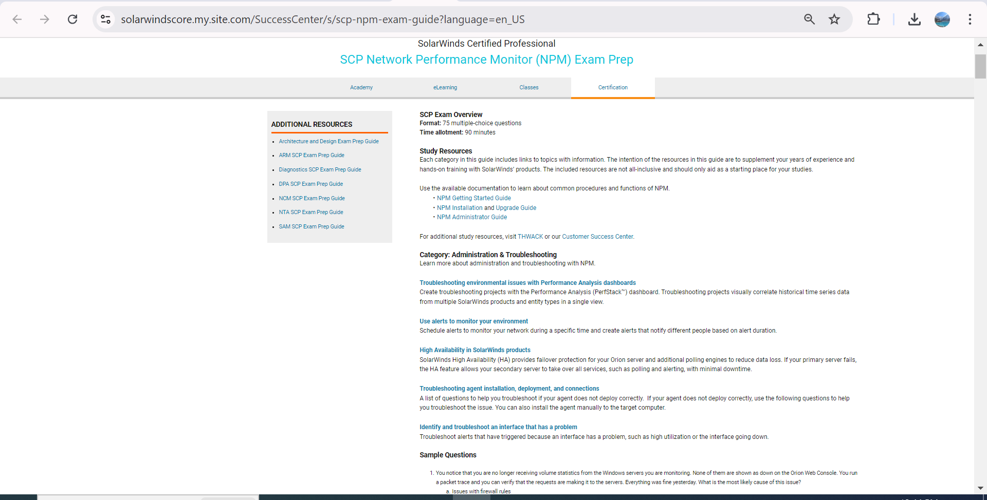
Task: Click the Category: Administration & Troubleshooting heading
Action: (488, 255)
